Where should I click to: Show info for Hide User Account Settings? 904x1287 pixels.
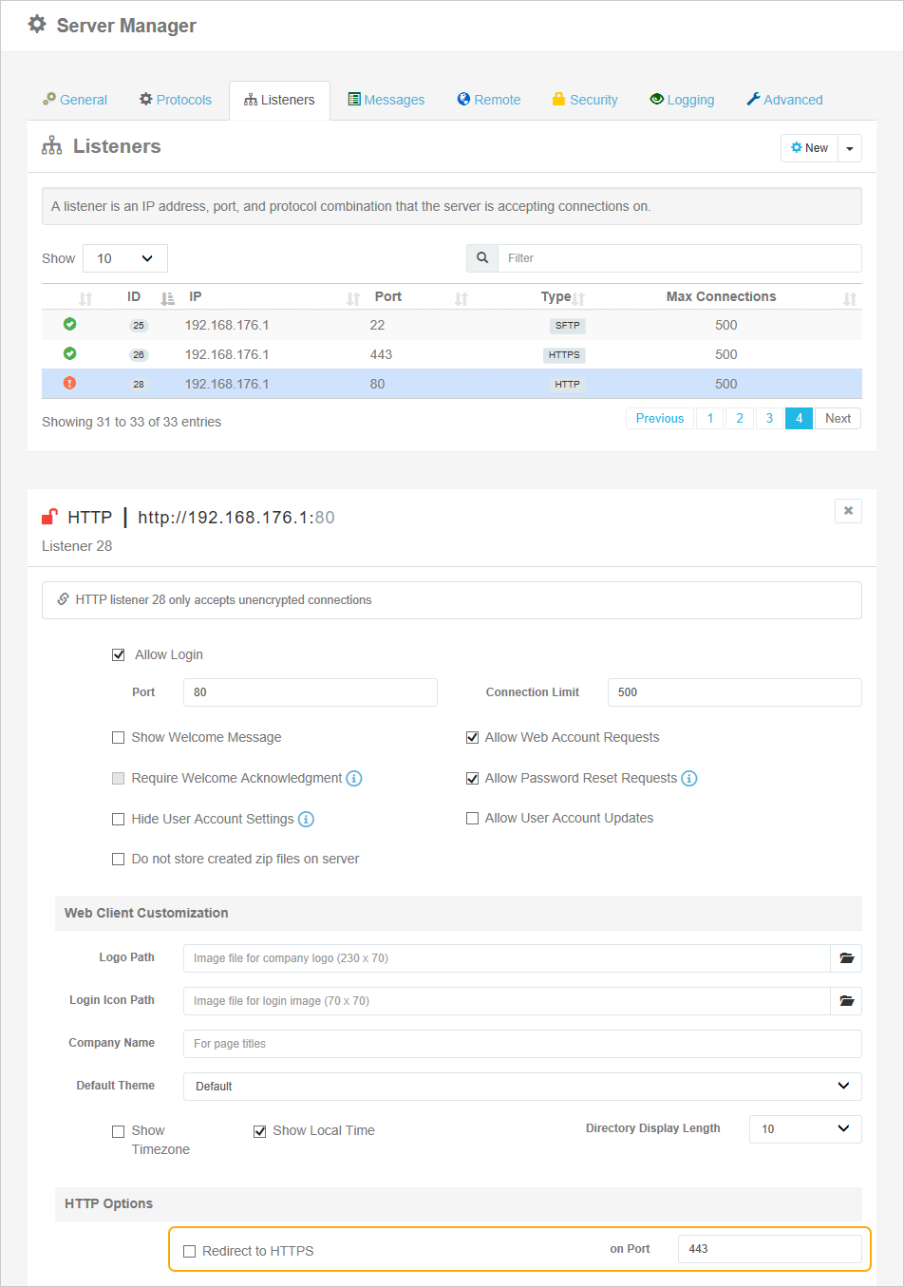[x=306, y=820]
